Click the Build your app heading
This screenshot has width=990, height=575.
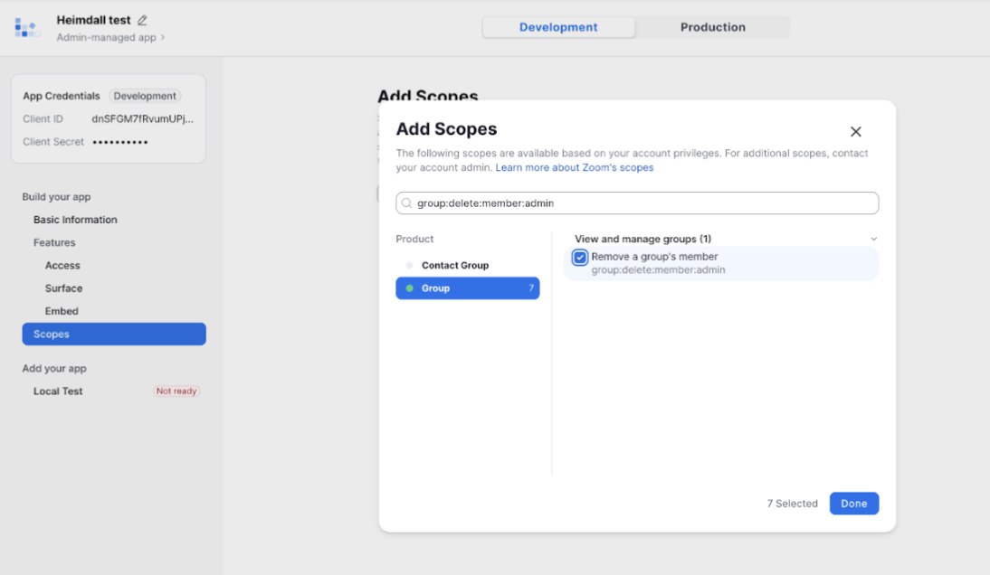56,197
